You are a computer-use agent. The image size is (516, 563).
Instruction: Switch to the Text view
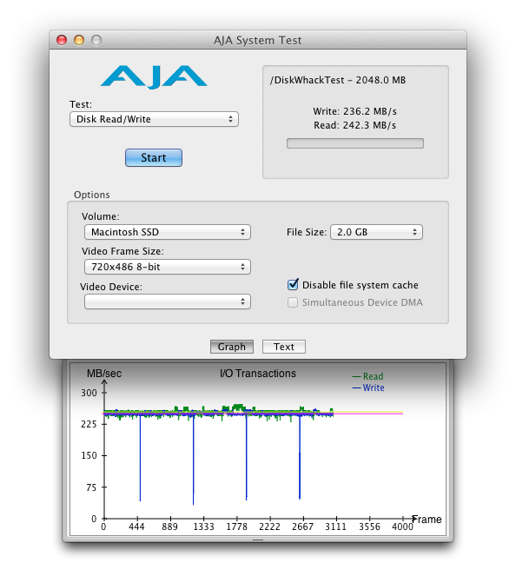pos(284,347)
